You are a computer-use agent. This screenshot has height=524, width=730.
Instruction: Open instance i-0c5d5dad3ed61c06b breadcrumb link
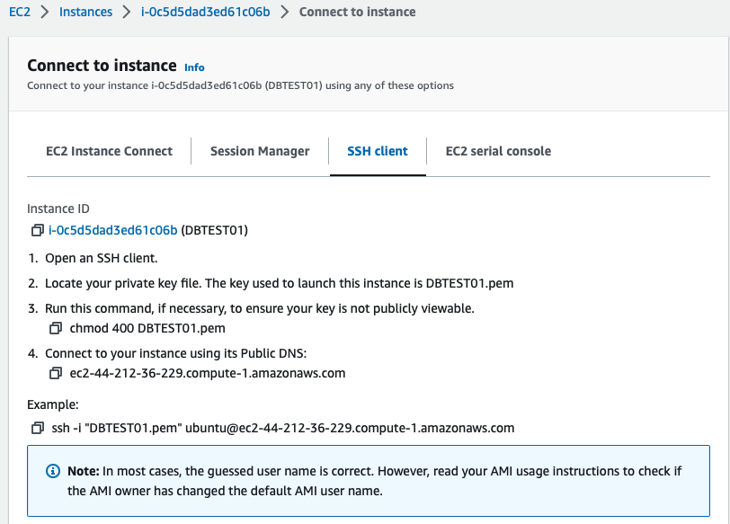[205, 12]
